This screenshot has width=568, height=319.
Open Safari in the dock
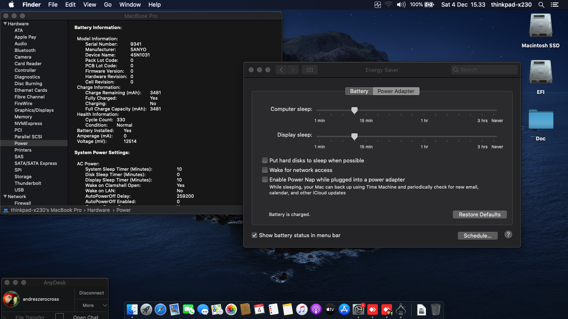[161, 309]
